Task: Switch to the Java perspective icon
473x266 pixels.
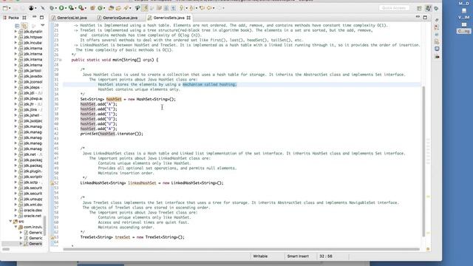Action: (428, 8)
